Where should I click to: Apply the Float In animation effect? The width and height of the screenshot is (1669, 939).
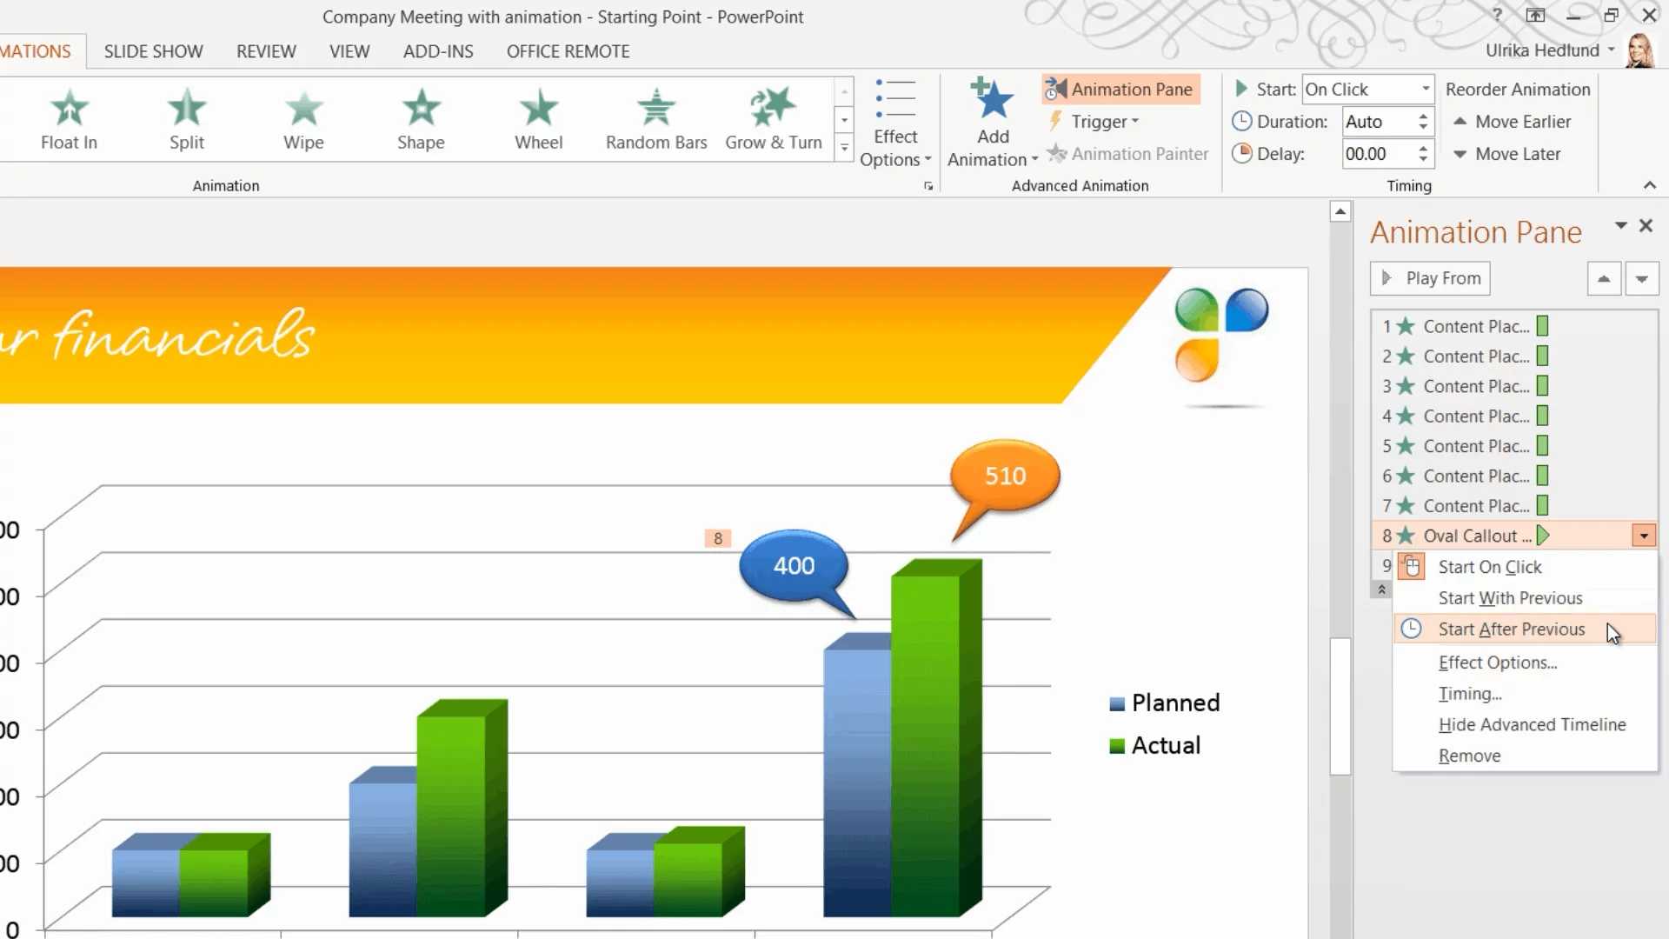point(69,119)
